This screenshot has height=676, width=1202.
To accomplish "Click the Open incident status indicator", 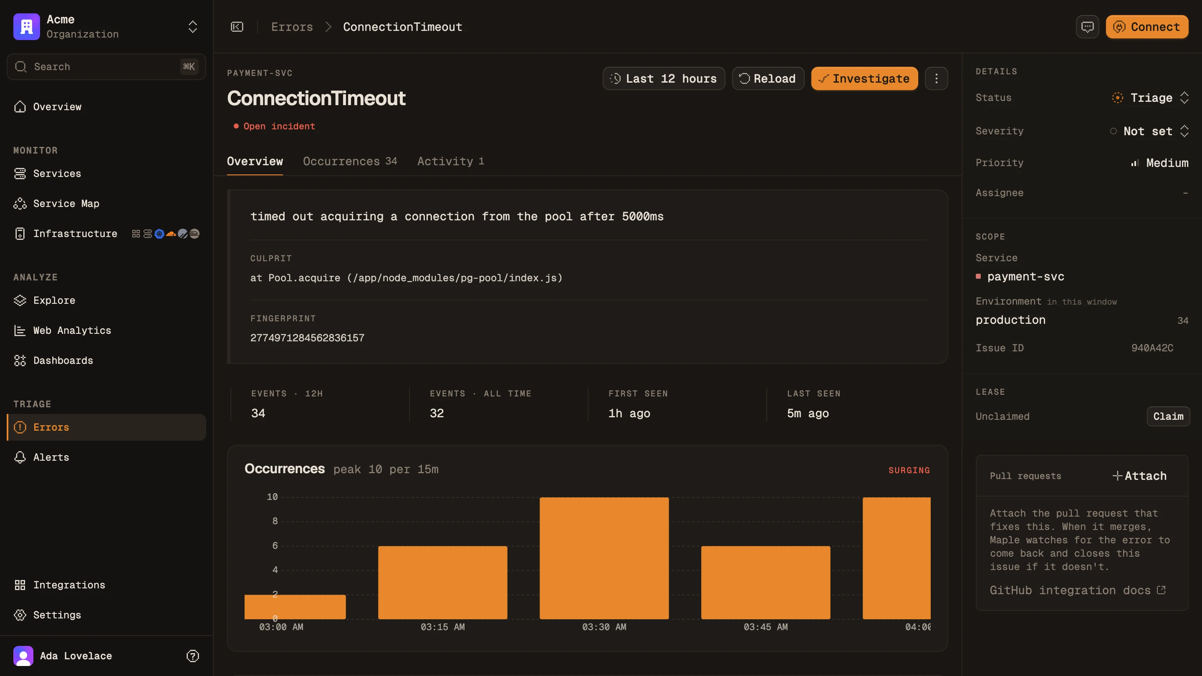I will (274, 126).
